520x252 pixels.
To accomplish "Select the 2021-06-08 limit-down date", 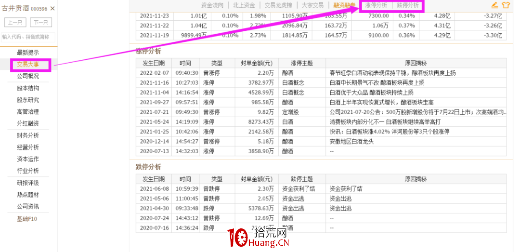I will [x=154, y=188].
